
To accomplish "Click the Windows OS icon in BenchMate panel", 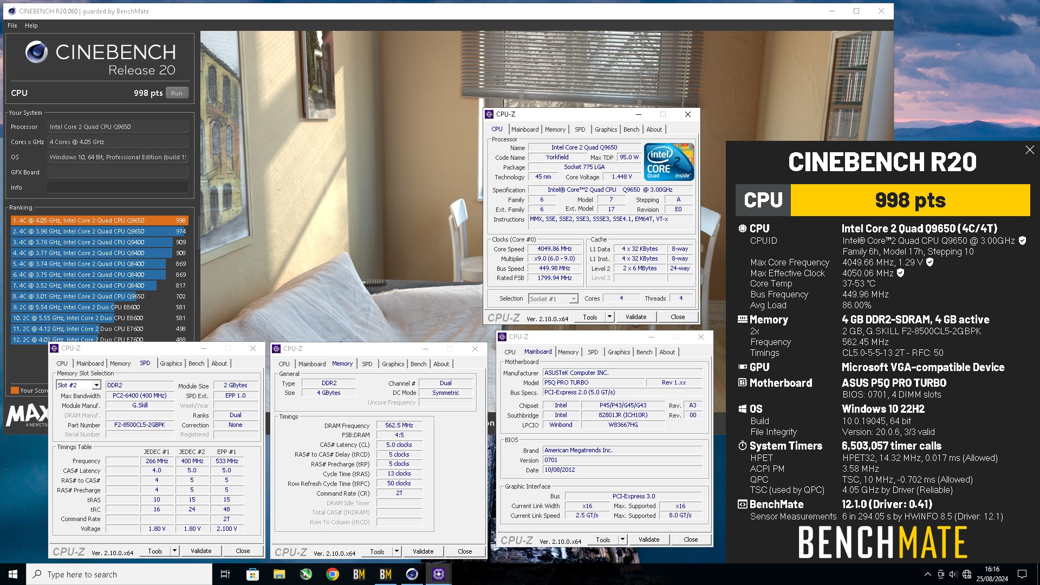I will click(743, 409).
